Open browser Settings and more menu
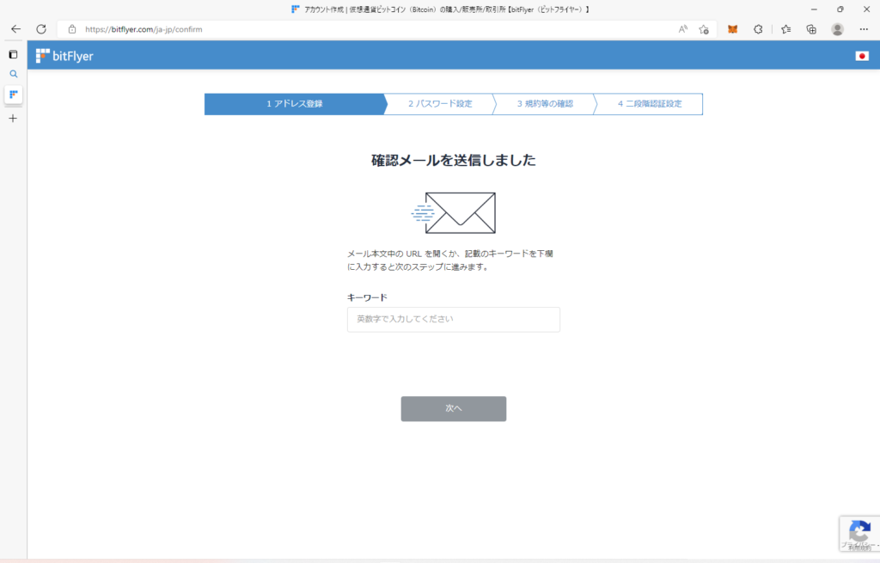The width and height of the screenshot is (880, 563). tap(864, 28)
